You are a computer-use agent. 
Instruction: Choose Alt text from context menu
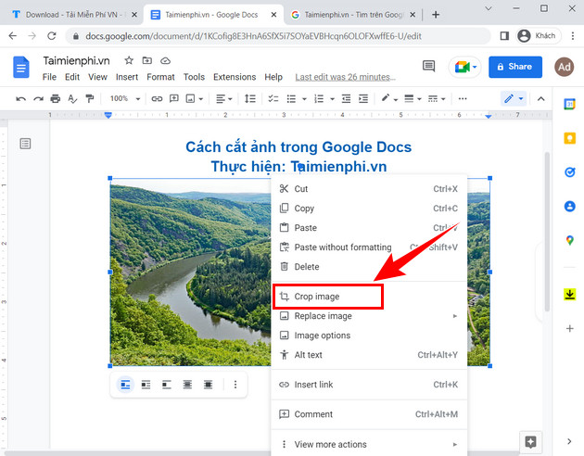pos(369,355)
